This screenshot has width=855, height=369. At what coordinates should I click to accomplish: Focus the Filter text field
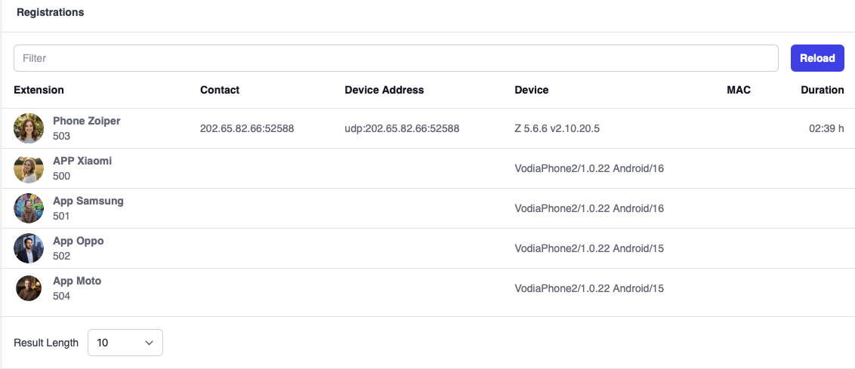[x=396, y=58]
